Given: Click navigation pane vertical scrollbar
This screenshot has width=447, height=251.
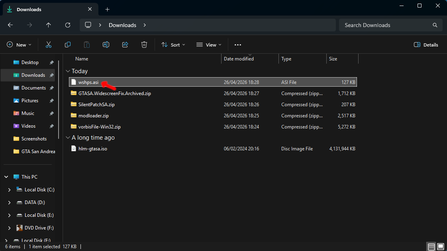Looking at the screenshot, I should pyautogui.click(x=59, y=99).
